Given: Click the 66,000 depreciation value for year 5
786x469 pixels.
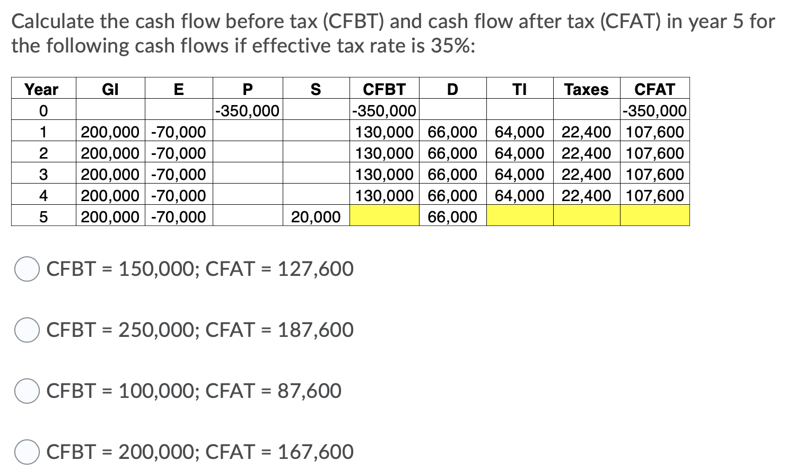Looking at the screenshot, I should [x=451, y=216].
